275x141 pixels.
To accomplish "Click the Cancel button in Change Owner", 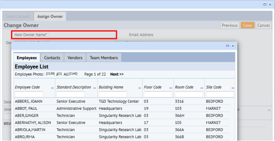I will [x=263, y=25].
